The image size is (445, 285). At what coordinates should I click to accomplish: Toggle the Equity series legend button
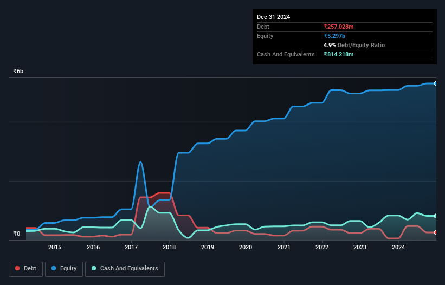point(64,269)
